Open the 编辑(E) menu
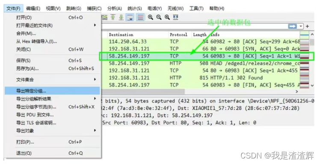 33,9
